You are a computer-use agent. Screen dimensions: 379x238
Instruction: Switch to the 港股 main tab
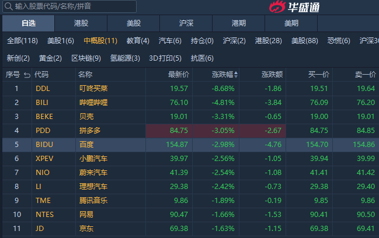pyautogui.click(x=81, y=23)
